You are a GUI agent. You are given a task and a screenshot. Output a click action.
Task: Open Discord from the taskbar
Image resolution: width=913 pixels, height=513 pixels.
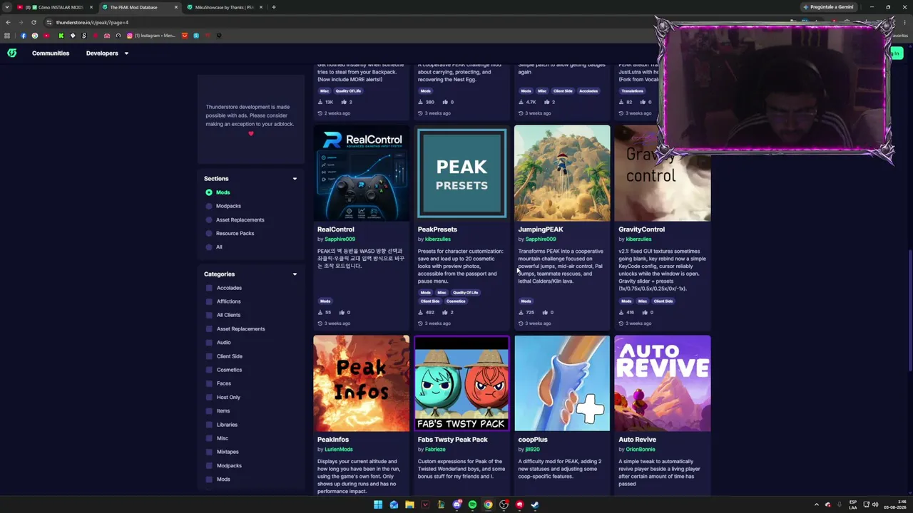click(x=456, y=504)
